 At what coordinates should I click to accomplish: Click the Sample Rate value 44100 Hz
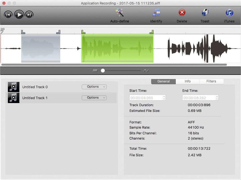point(196,128)
